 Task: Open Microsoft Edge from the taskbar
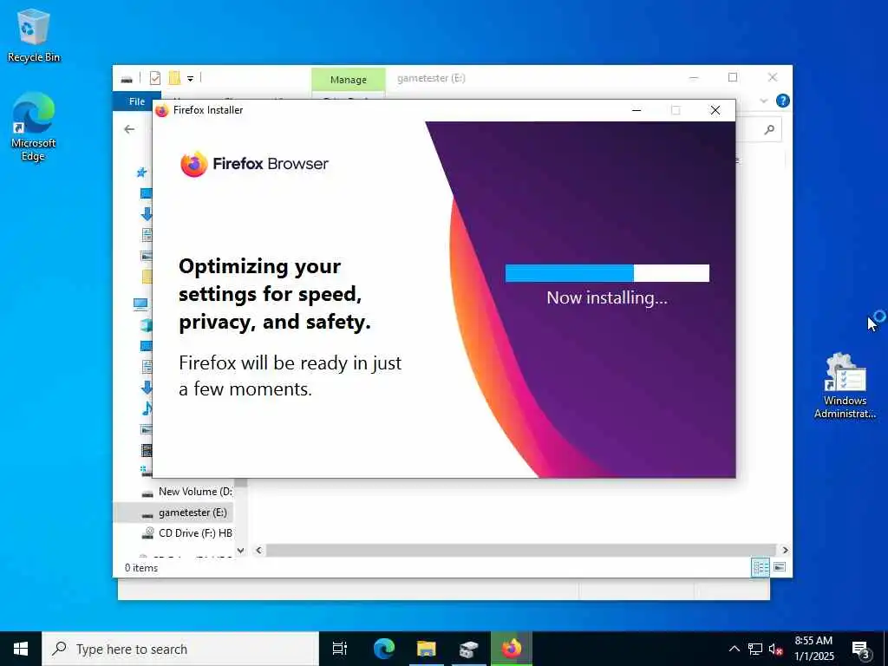click(384, 649)
